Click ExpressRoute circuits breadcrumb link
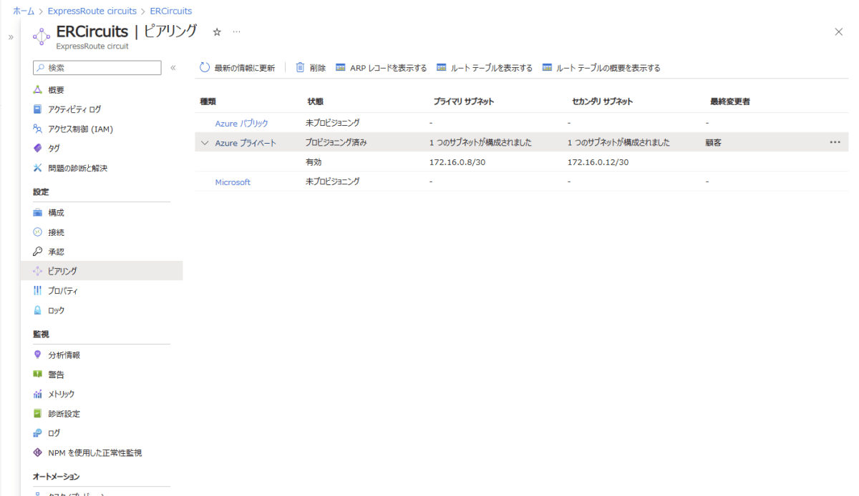The height and width of the screenshot is (496, 859). coord(92,11)
